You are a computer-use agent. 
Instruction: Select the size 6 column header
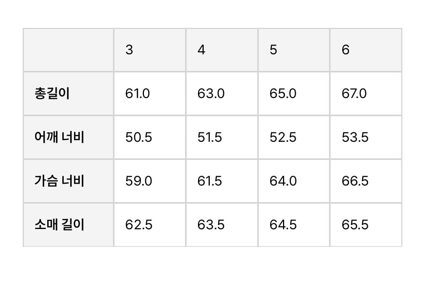coord(346,50)
